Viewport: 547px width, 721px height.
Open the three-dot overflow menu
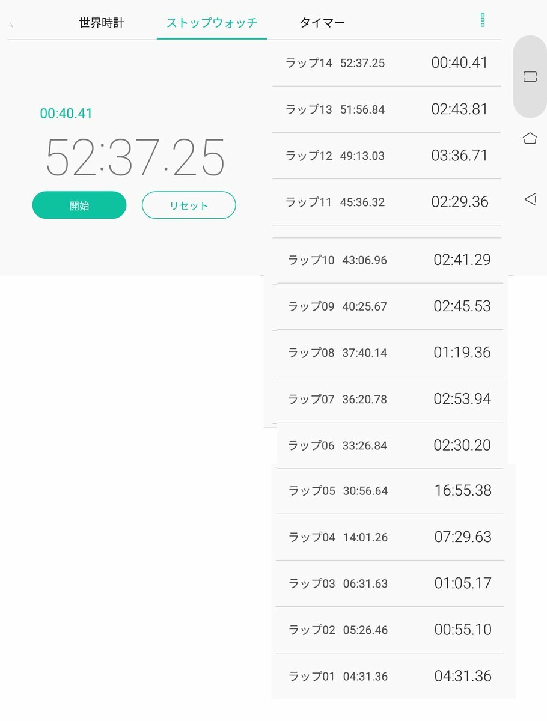pyautogui.click(x=482, y=20)
